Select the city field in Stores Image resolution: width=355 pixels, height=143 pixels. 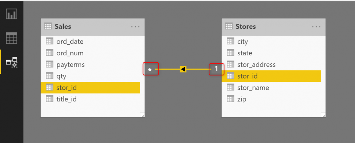(x=242, y=42)
